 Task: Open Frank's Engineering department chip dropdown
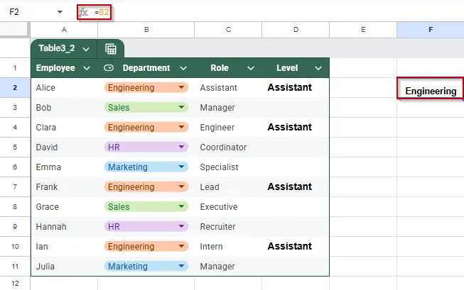pos(182,186)
